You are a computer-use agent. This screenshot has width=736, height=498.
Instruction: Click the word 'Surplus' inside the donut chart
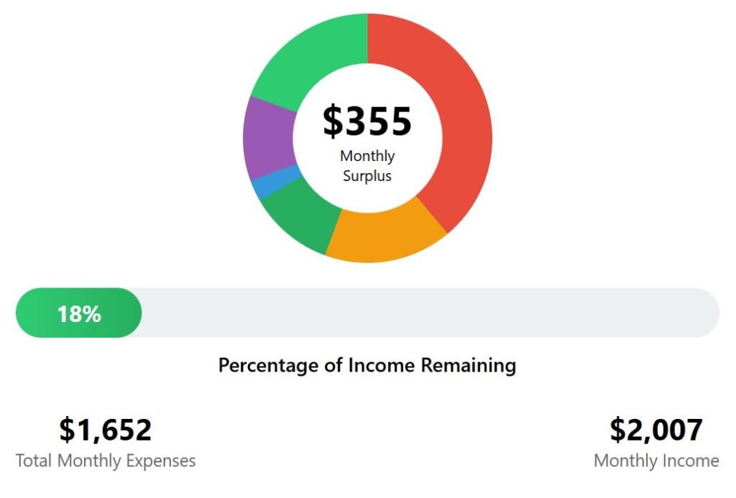tap(367, 176)
